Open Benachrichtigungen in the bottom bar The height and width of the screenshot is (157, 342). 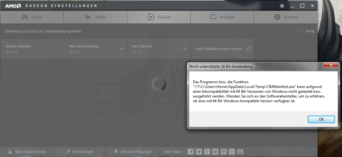click(x=133, y=152)
